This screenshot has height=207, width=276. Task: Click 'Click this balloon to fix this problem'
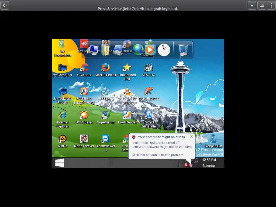(x=158, y=155)
